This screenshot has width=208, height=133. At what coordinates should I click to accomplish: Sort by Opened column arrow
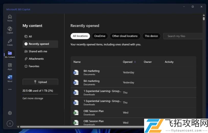coord(135,62)
